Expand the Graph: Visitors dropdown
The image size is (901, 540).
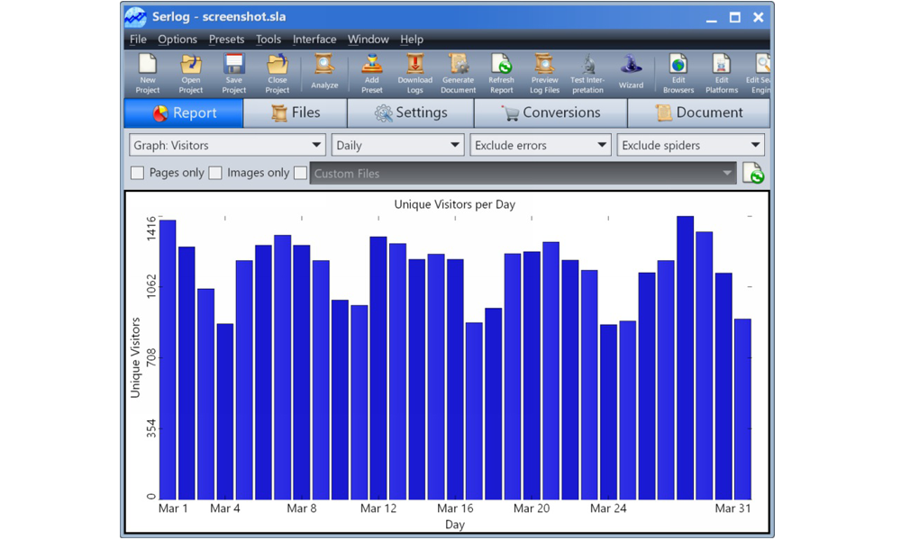pos(227,145)
